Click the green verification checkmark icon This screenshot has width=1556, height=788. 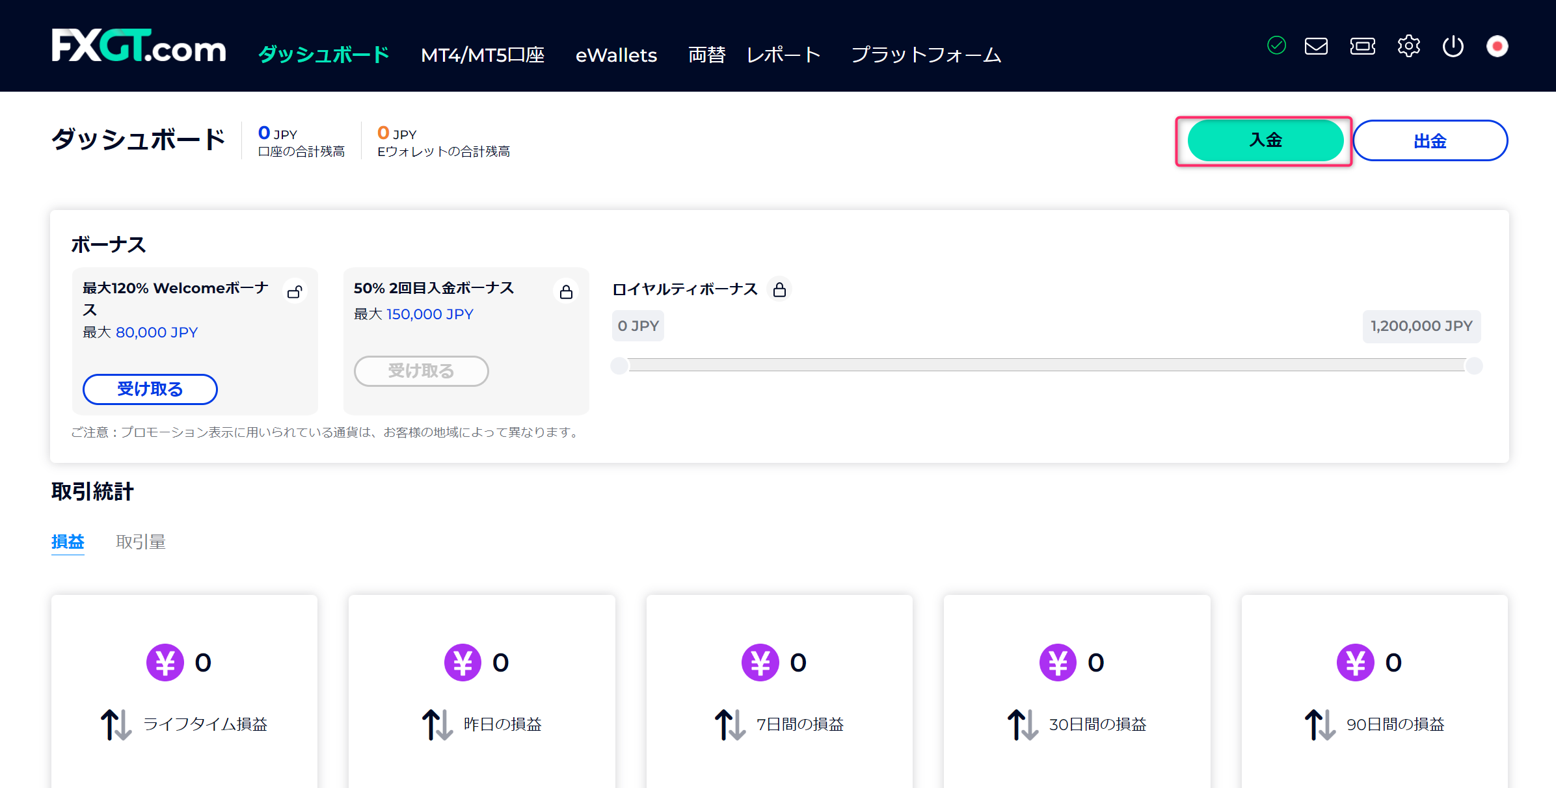tap(1276, 46)
